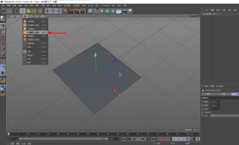Open the 方向 orientation dropdown

(x=224, y=116)
